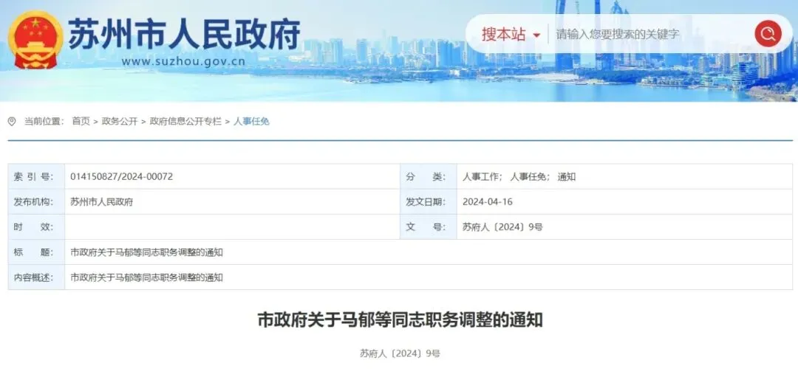798x374 pixels.
Task: Click the document number below the heading
Action: [400, 353]
